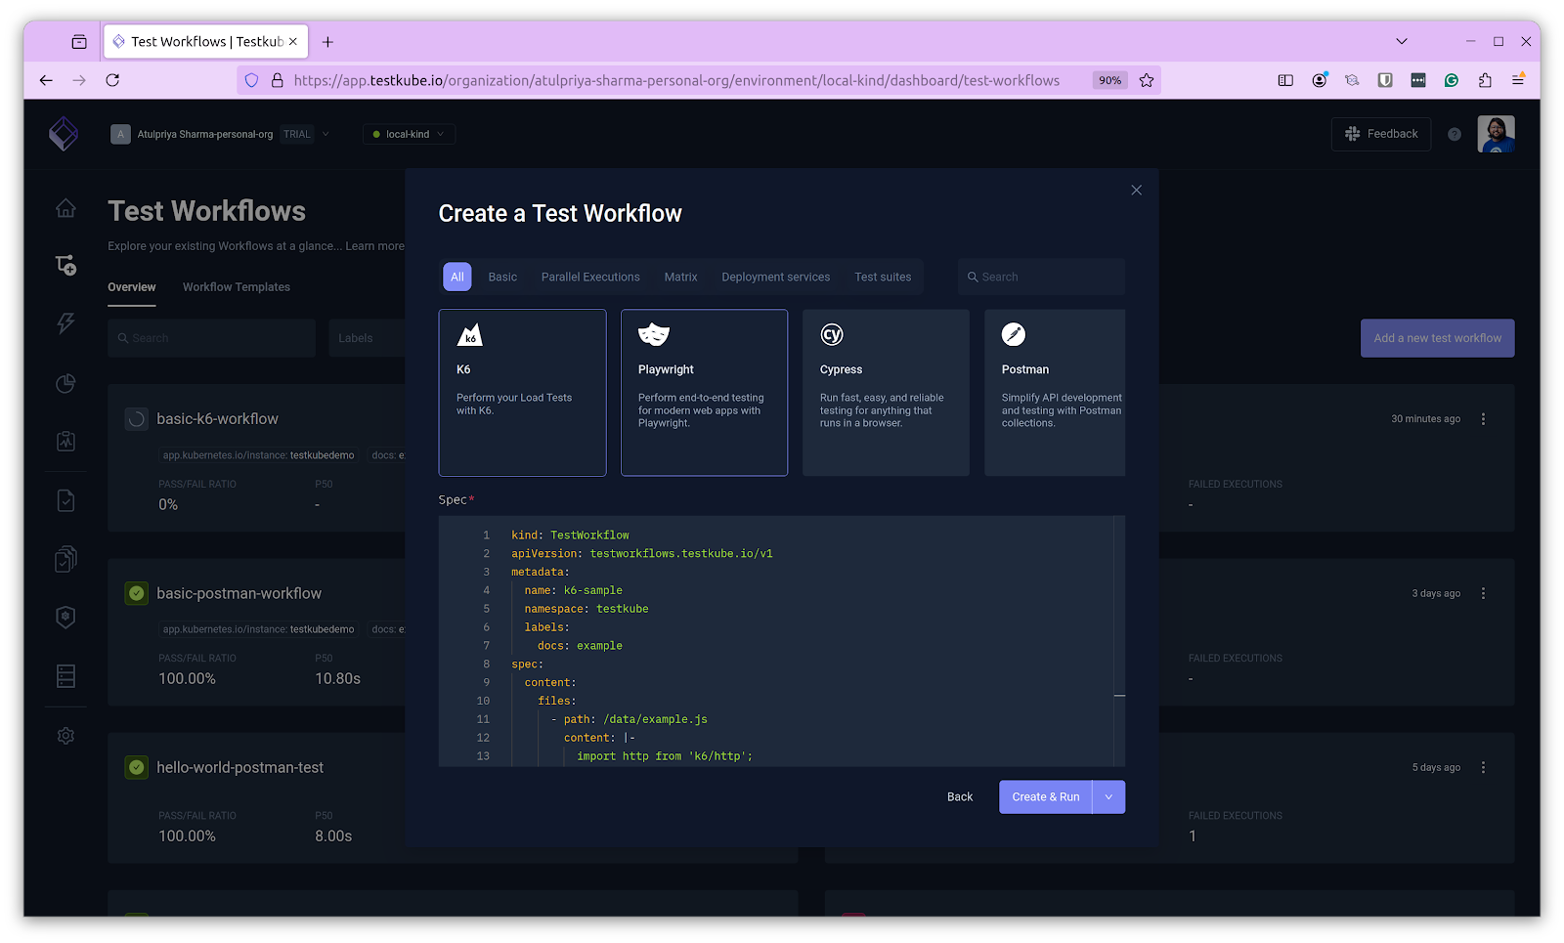Reload the page with browser refresh icon
This screenshot has height=943, width=1564.
click(x=112, y=80)
